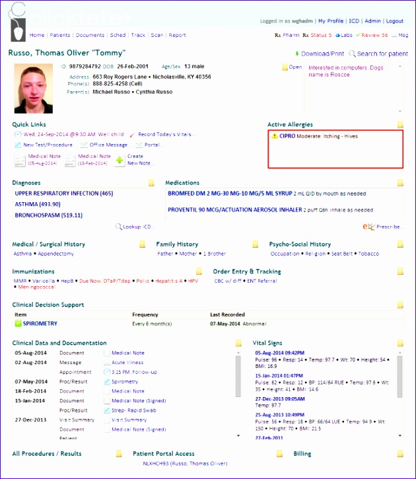This screenshot has height=479, width=416.
Task: Go to the Documents menu
Action: tap(90, 35)
